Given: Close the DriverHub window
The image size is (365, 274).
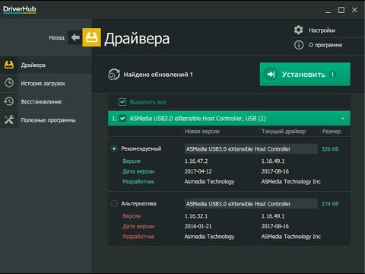Looking at the screenshot, I should click(354, 10).
